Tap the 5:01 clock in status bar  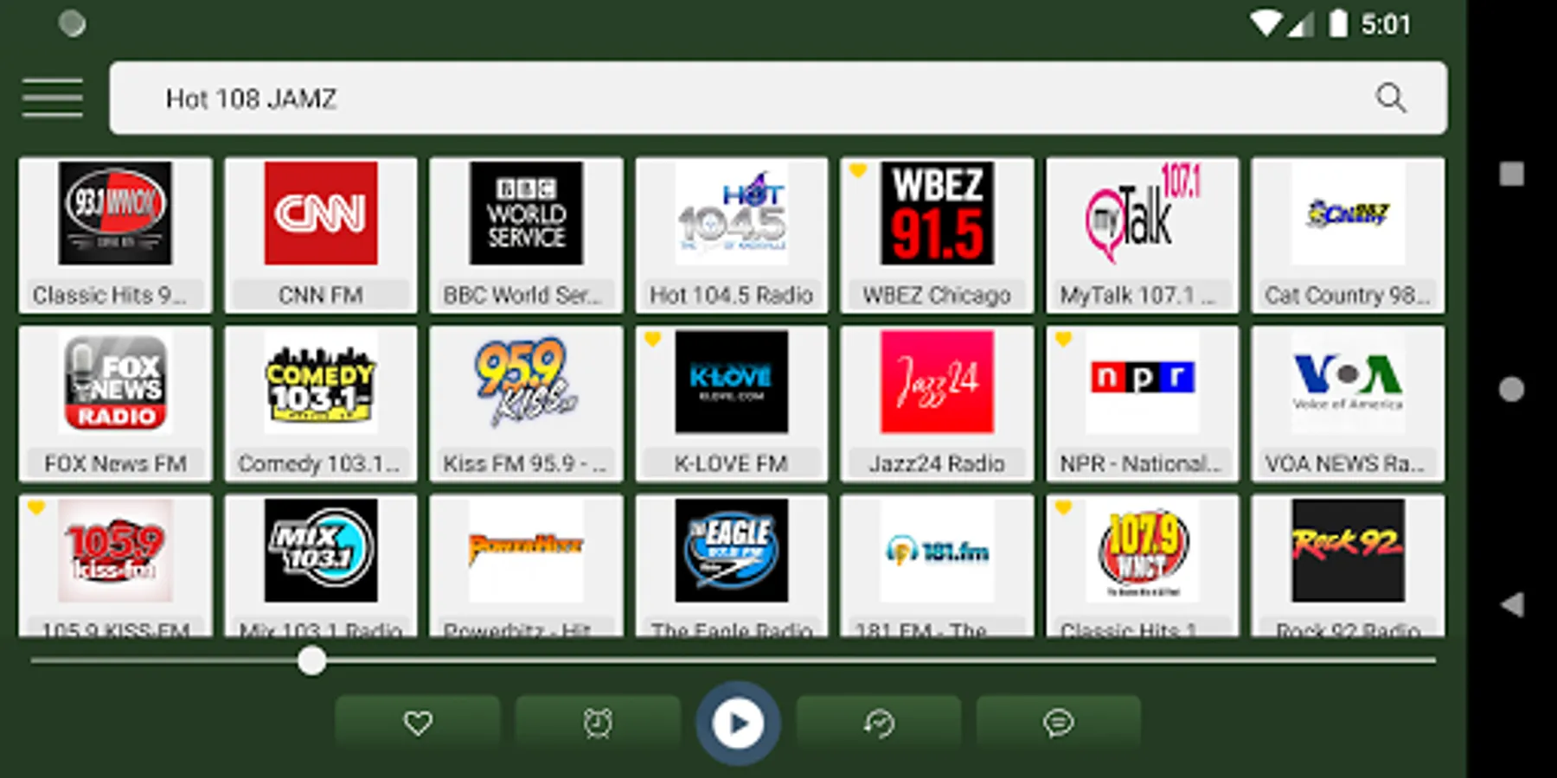click(x=1386, y=24)
